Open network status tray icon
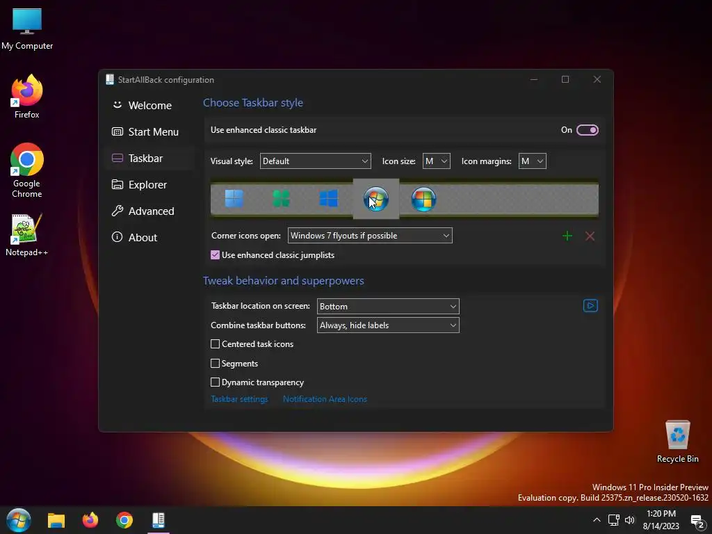Viewport: 712px width, 534px height. point(613,520)
